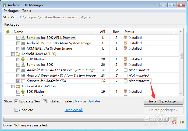The height and width of the screenshot is (131, 188).
Task: Open the Packages menu
Action: coord(11,11)
